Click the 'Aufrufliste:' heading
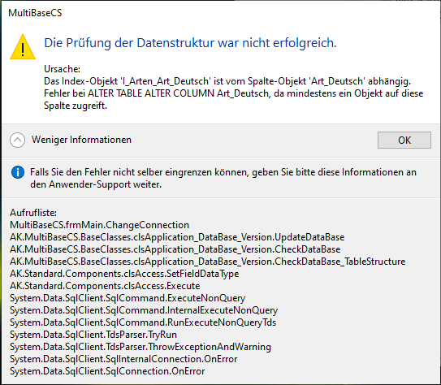This screenshot has width=441, height=385. click(33, 213)
